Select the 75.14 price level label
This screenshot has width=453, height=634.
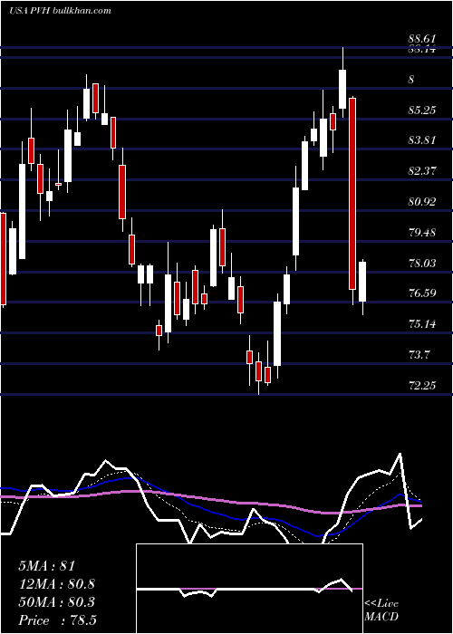click(x=422, y=324)
